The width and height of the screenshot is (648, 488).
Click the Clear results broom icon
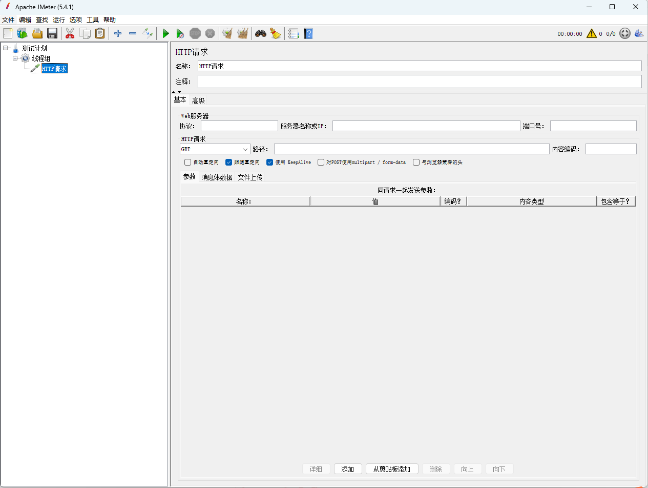click(227, 34)
